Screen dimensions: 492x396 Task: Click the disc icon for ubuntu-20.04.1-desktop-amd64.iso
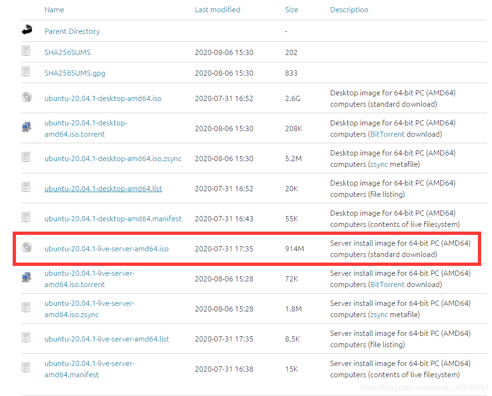[27, 97]
